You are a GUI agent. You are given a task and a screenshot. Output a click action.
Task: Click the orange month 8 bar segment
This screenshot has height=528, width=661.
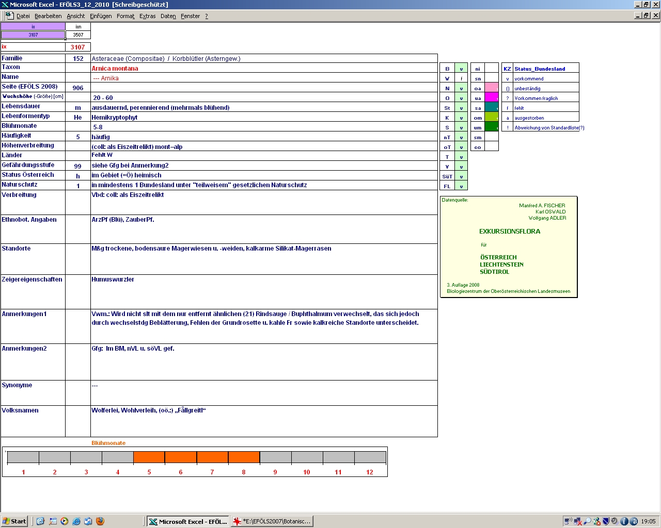(244, 457)
